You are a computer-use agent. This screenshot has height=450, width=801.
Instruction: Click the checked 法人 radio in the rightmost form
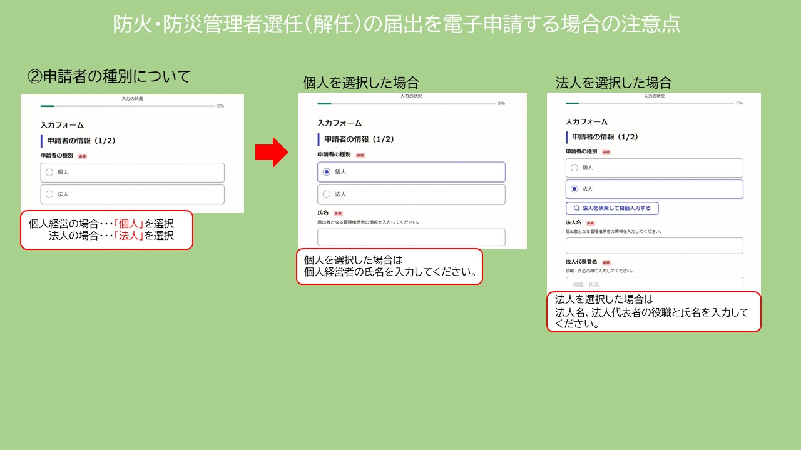574,189
